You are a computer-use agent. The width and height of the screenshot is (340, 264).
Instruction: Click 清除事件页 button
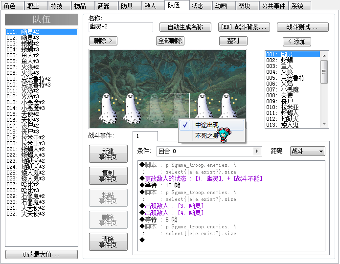click(x=108, y=242)
